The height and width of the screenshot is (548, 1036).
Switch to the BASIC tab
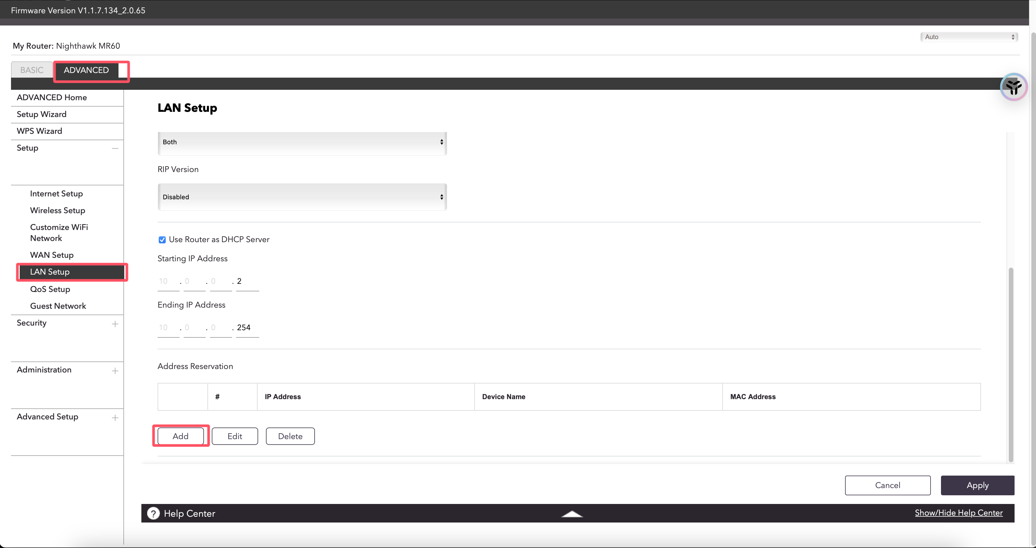32,70
